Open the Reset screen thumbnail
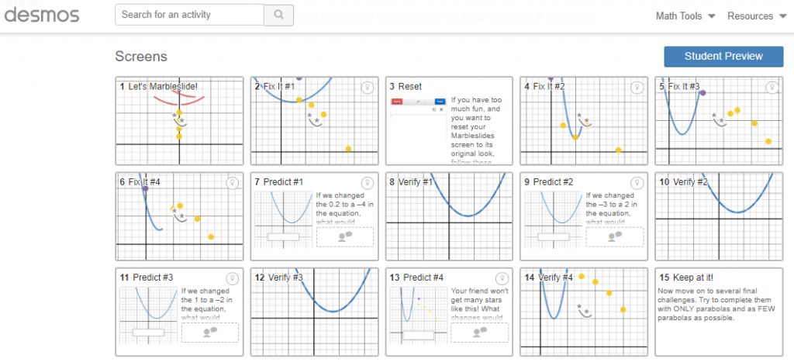 (449, 121)
